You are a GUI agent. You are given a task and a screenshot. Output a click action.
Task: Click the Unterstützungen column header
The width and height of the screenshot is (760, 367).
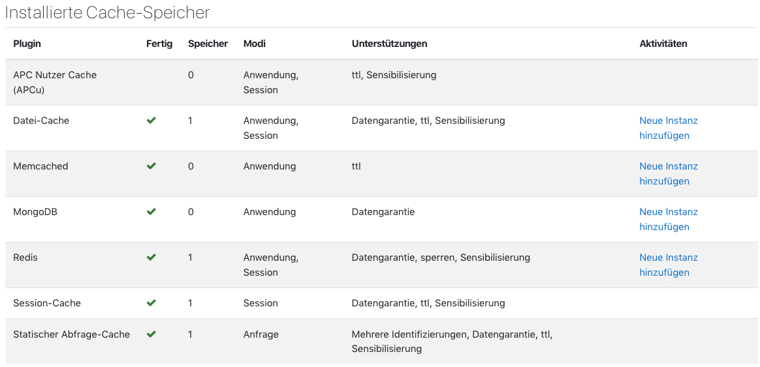389,44
